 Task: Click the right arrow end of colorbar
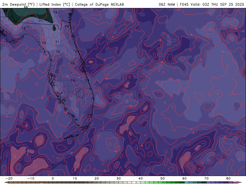240,182
